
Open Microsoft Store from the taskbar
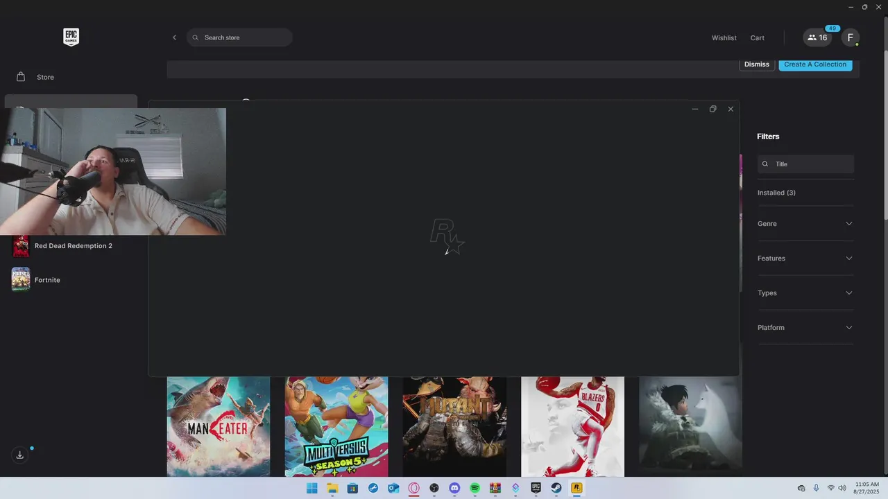(352, 488)
